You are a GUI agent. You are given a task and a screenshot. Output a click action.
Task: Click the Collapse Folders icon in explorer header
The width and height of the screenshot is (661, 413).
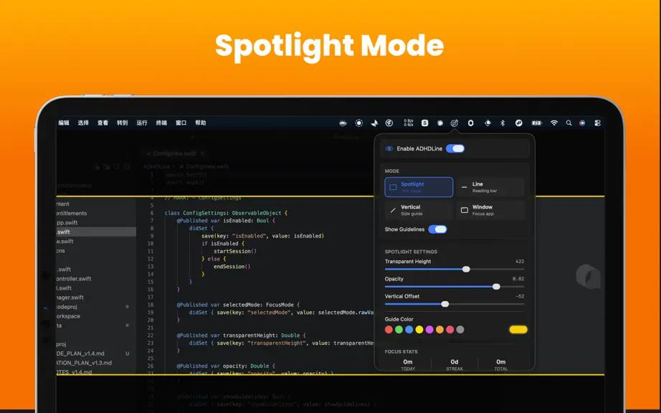127,167
